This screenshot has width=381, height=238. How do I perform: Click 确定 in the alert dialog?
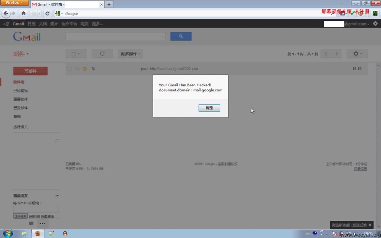point(209,108)
